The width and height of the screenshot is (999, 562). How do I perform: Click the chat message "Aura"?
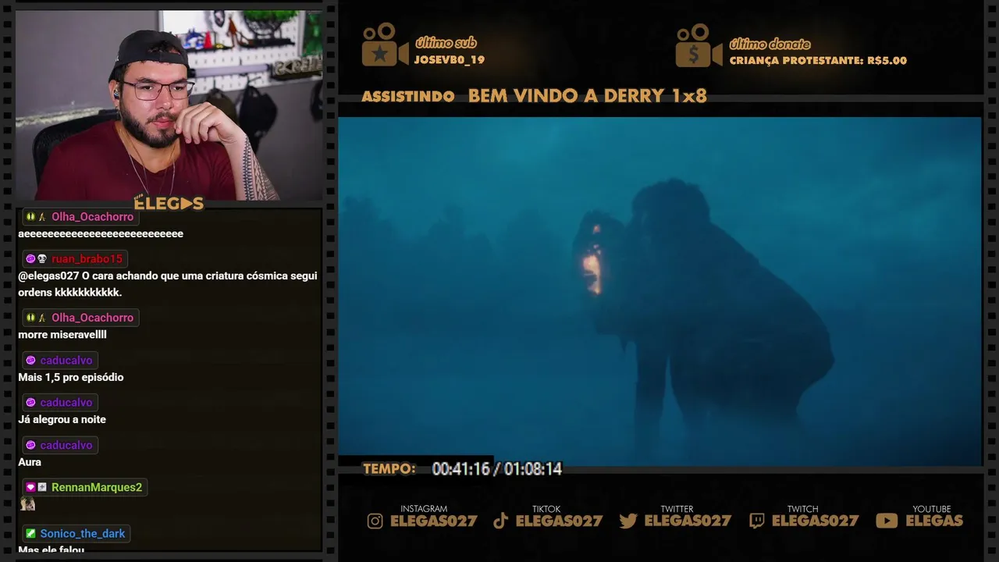30,462
